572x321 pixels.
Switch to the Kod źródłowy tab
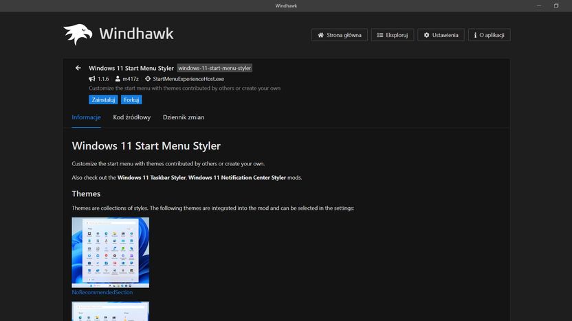[x=132, y=117]
